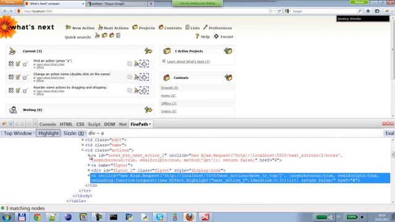Open the Lists navigation link

[x=193, y=28]
